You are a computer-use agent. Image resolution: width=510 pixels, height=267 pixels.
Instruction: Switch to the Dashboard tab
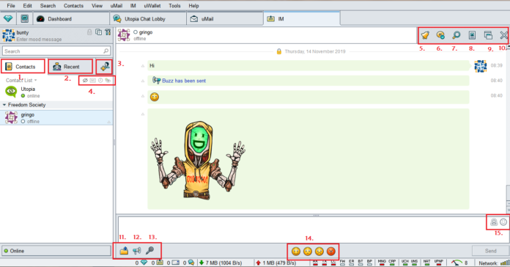tap(71, 19)
